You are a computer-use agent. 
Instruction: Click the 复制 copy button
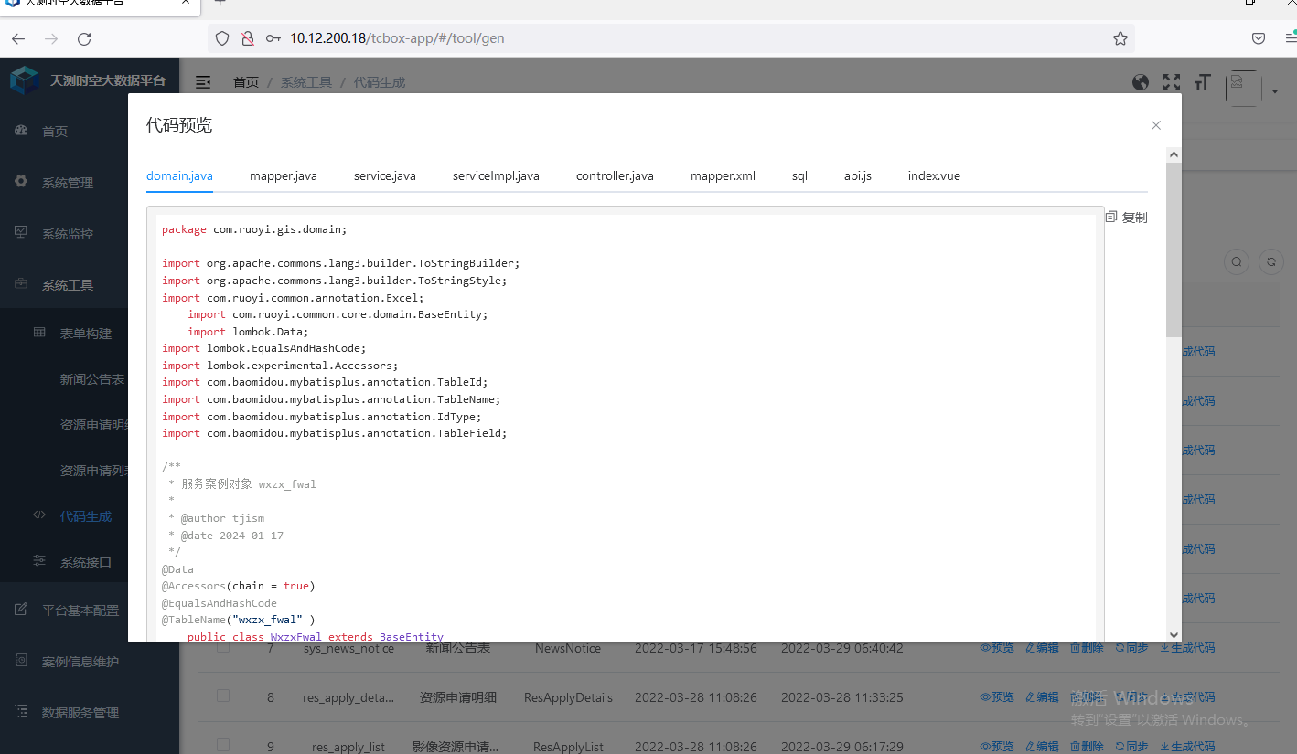(x=1127, y=218)
